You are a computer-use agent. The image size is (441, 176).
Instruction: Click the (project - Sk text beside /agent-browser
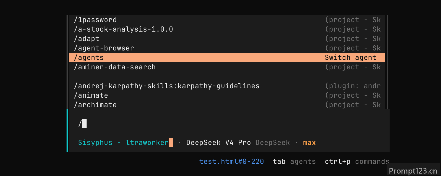(353, 48)
